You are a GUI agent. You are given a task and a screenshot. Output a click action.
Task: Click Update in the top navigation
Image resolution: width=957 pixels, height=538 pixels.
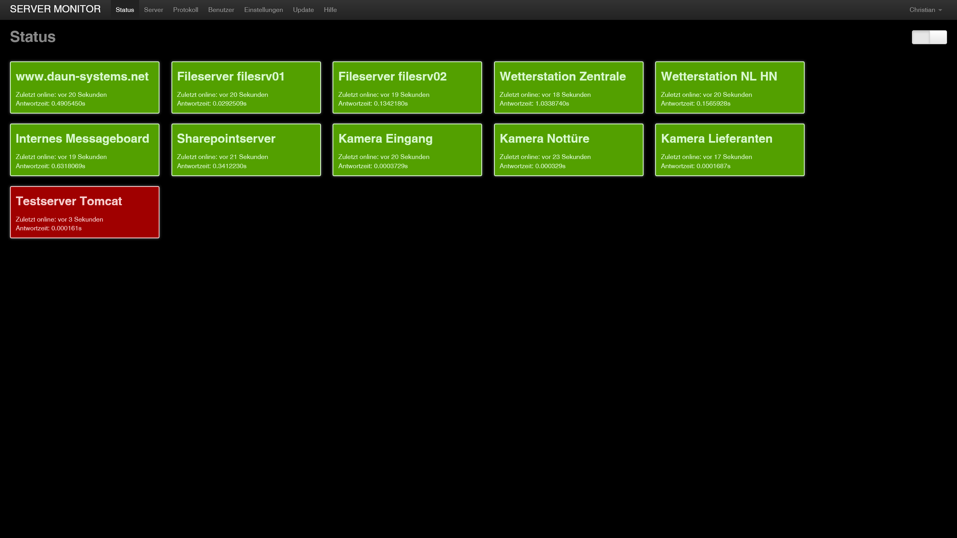303,10
